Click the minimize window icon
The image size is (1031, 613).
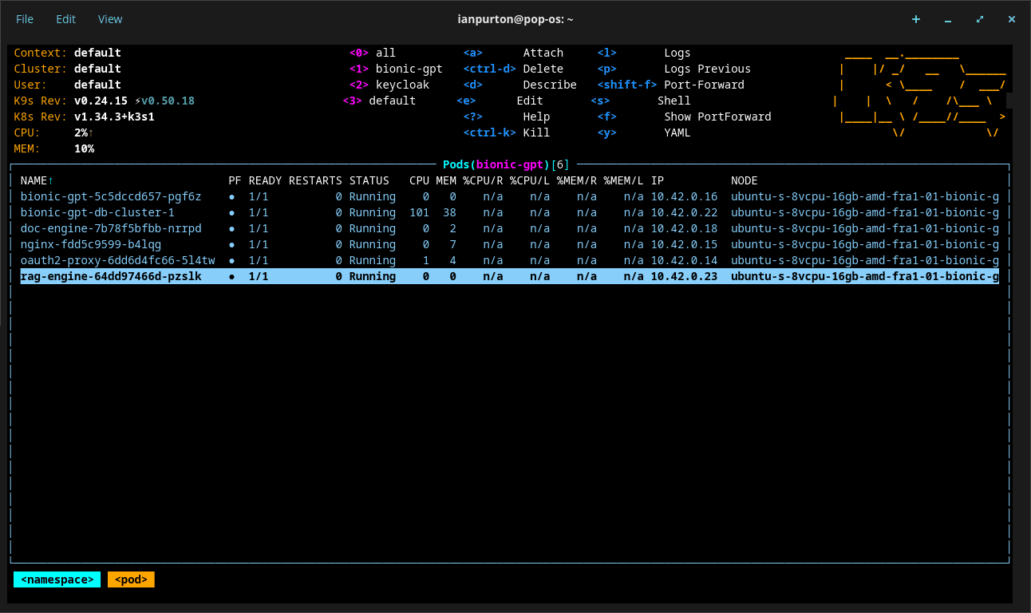pos(947,19)
